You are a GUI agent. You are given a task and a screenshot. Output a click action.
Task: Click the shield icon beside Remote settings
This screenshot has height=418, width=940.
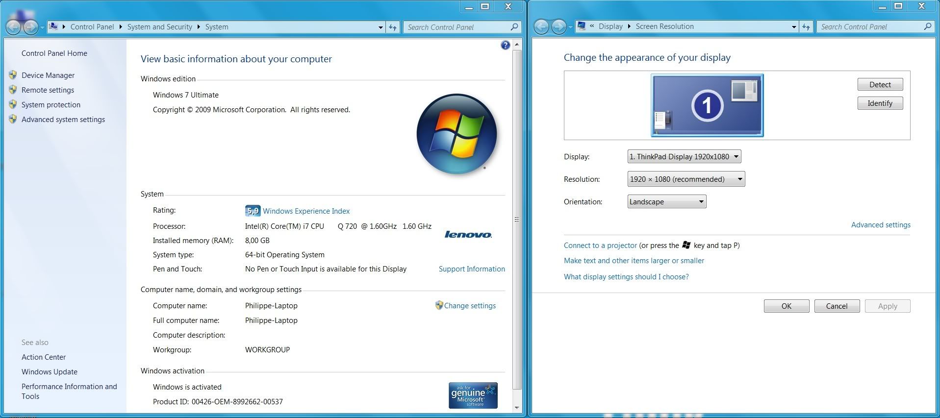tap(13, 90)
